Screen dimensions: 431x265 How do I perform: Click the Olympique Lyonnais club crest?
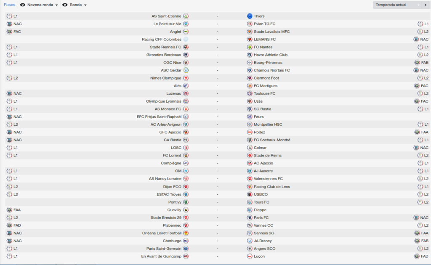click(x=186, y=101)
